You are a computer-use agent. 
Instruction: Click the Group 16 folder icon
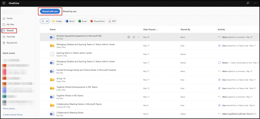[52, 80]
